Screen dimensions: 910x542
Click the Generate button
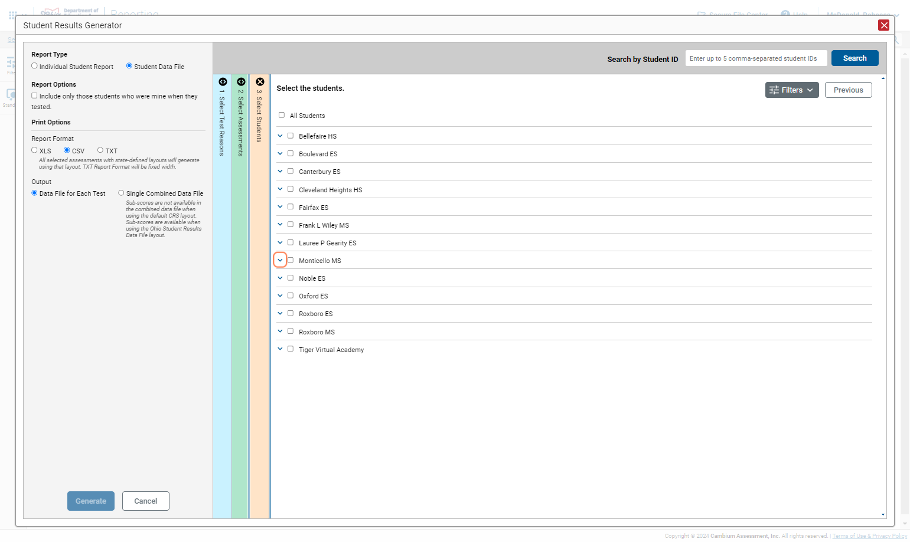[91, 501]
